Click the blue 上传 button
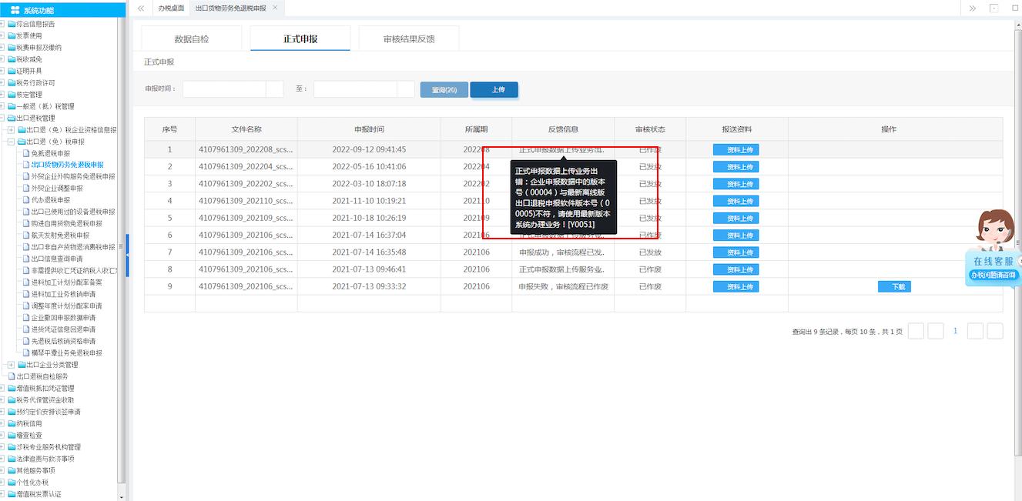This screenshot has width=1022, height=501. 494,90
